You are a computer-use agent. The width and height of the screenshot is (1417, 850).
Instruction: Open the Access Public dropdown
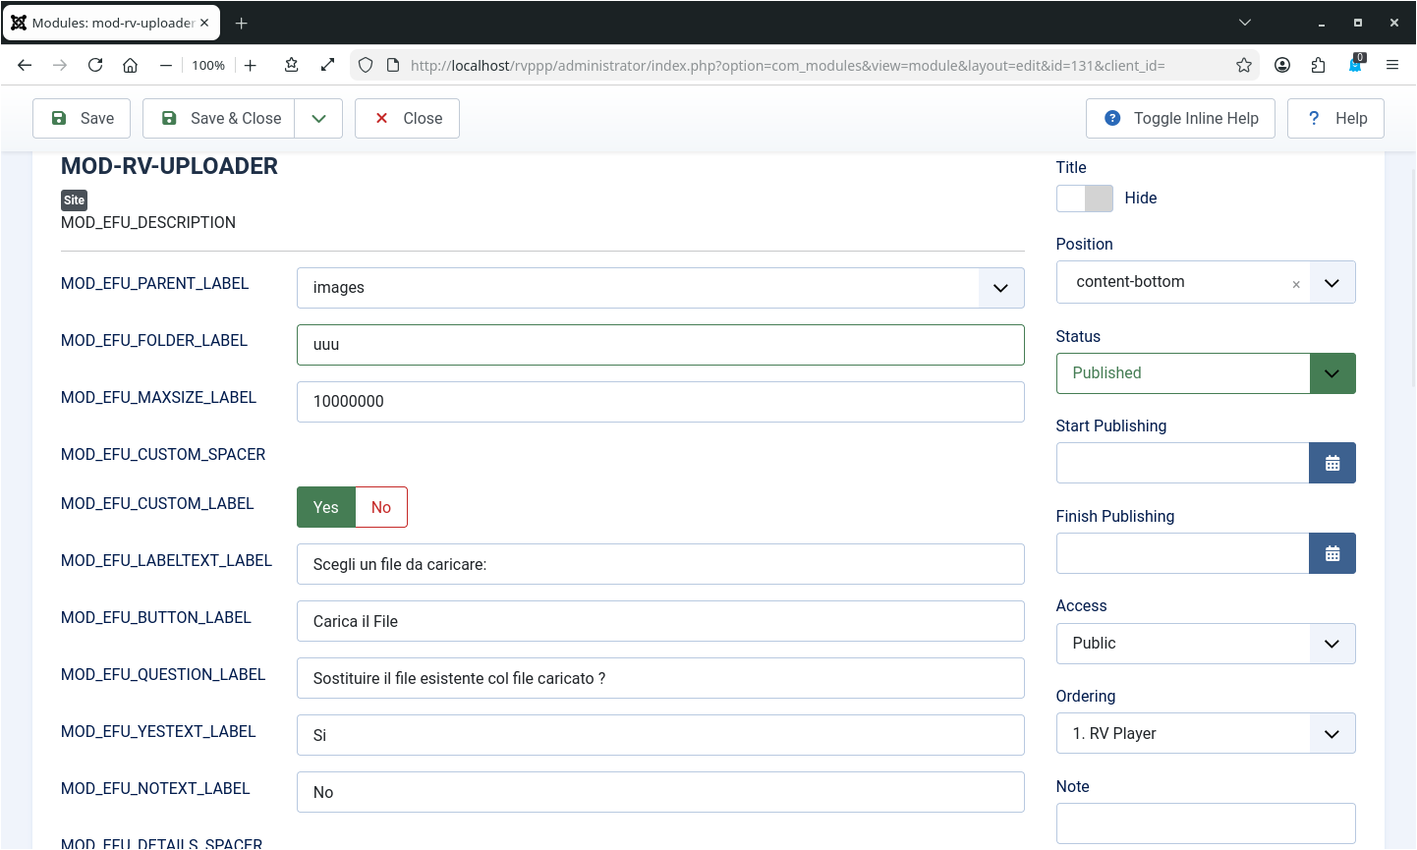[x=1205, y=644]
